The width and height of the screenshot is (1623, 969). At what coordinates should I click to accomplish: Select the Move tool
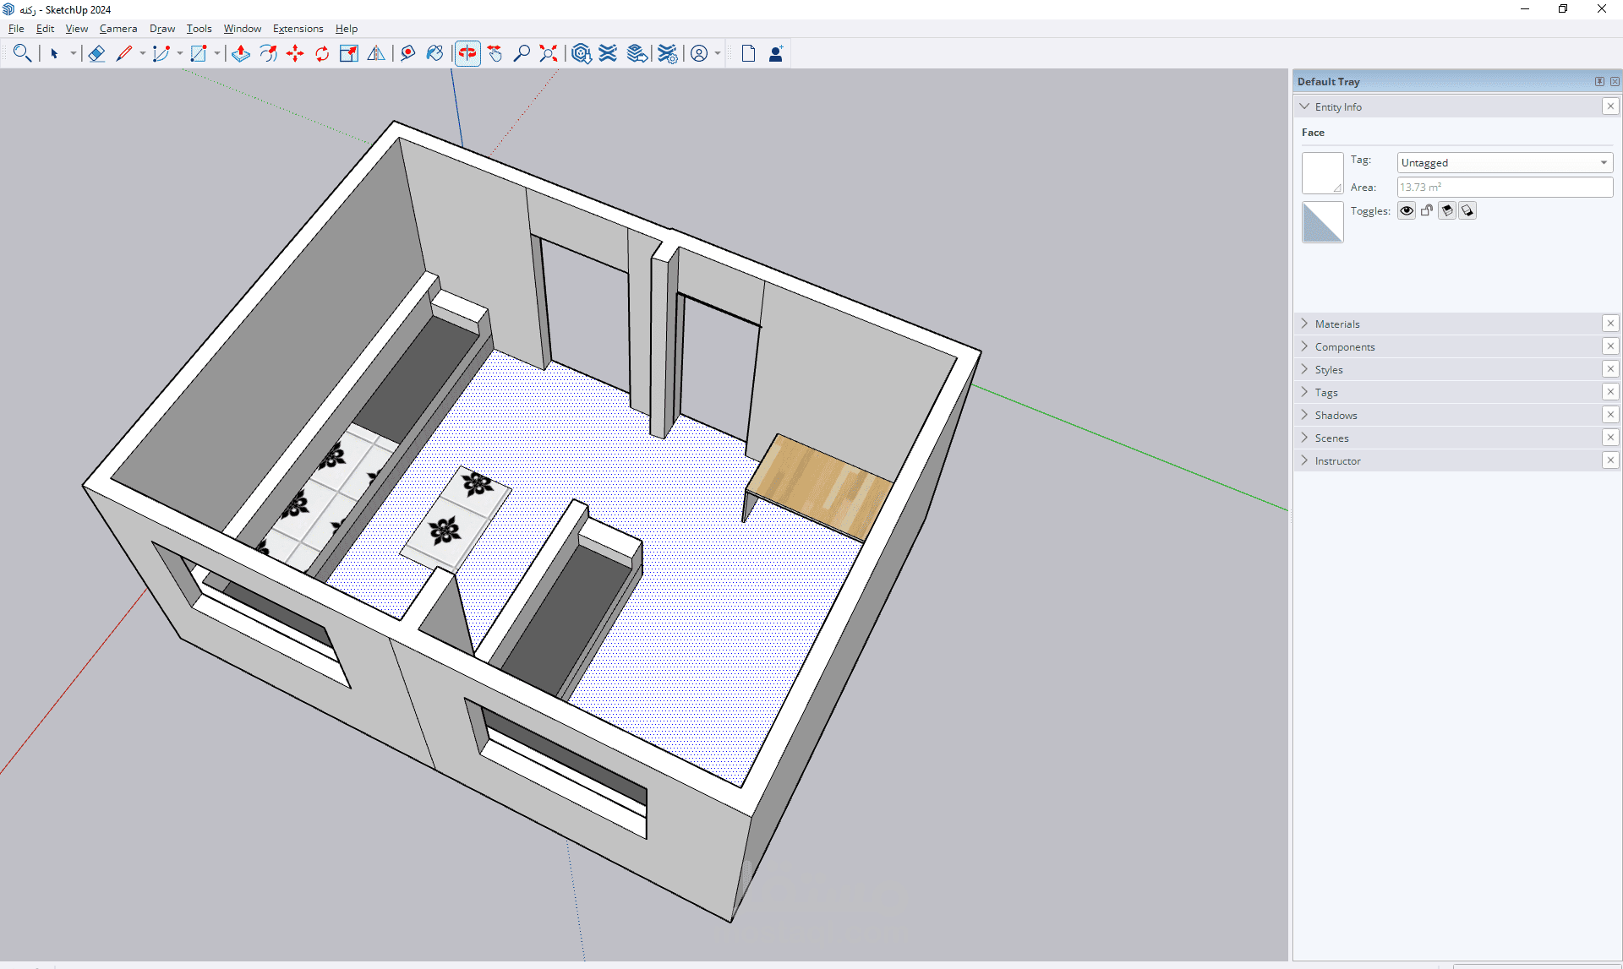click(x=295, y=54)
